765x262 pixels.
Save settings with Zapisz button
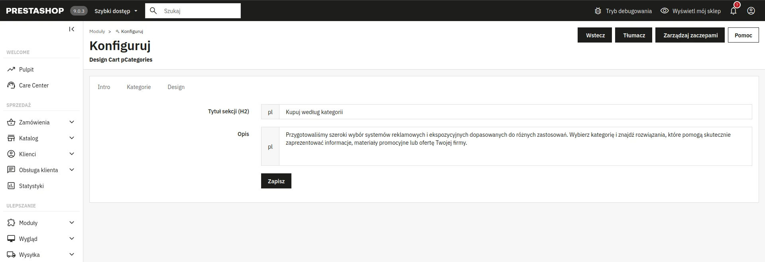point(276,181)
